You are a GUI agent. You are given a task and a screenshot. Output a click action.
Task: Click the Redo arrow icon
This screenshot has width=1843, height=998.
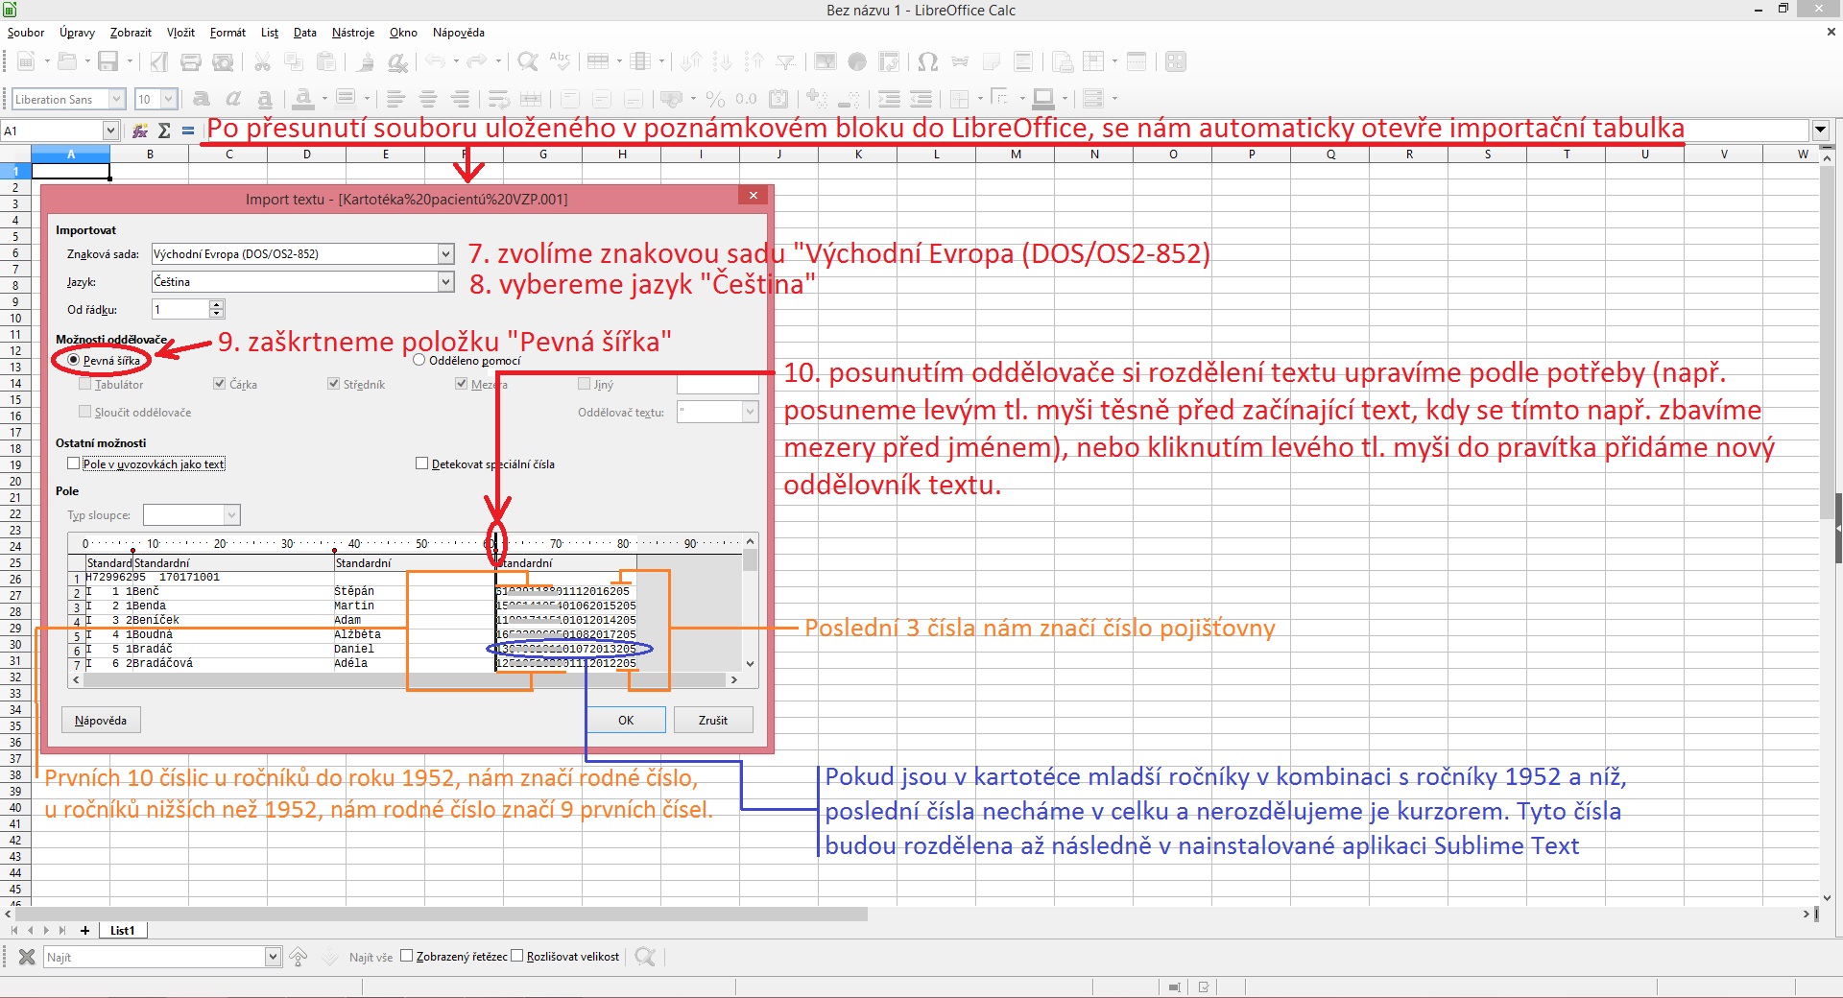coord(477,62)
